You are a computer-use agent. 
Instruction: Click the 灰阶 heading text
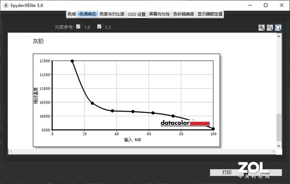(39, 41)
